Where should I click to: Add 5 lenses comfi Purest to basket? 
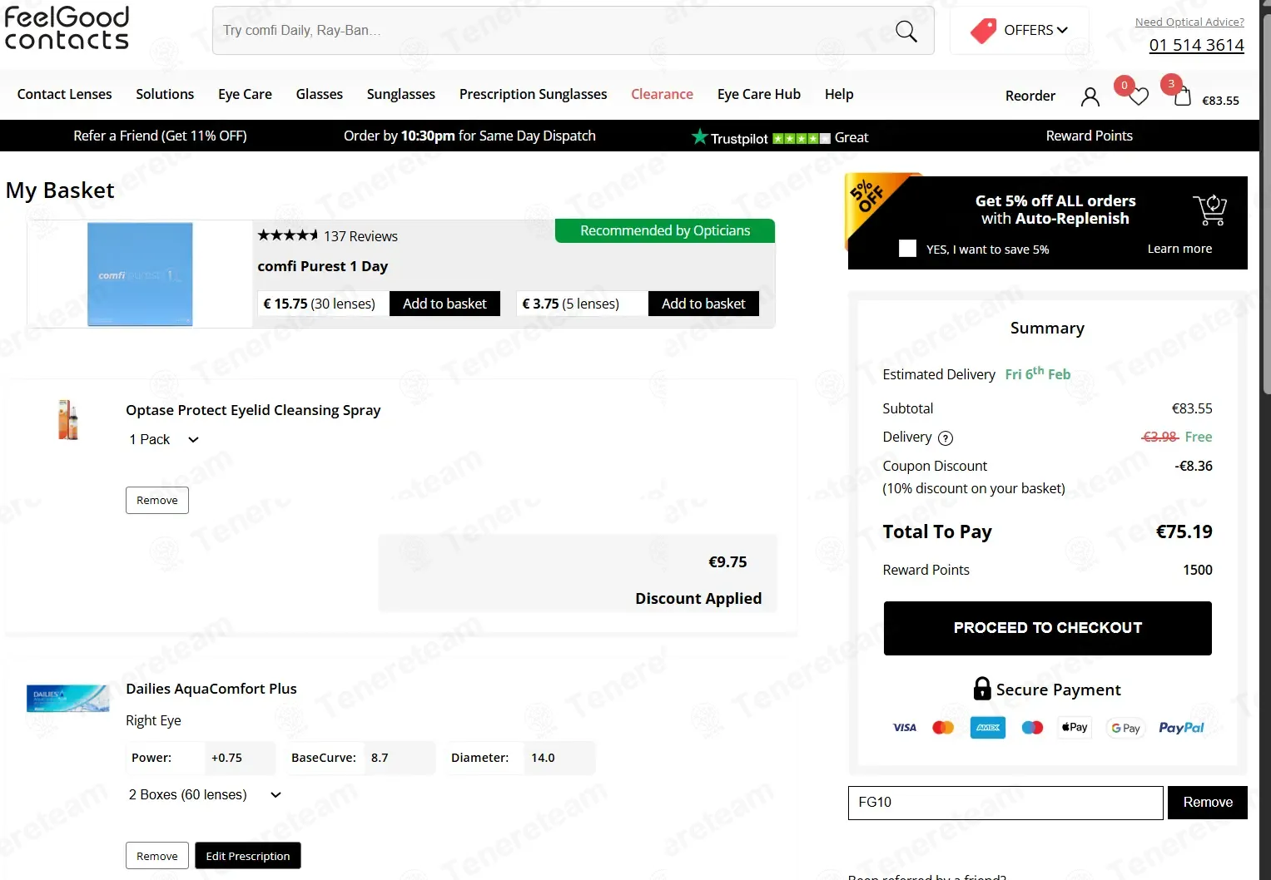pyautogui.click(x=703, y=304)
